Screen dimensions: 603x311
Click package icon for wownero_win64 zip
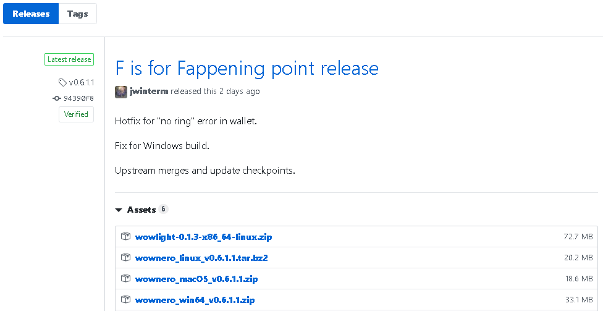pyautogui.click(x=125, y=300)
